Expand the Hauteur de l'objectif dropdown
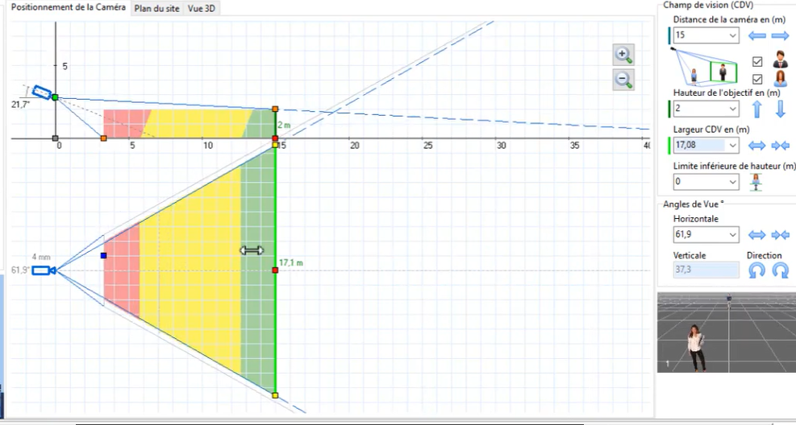 (x=732, y=109)
